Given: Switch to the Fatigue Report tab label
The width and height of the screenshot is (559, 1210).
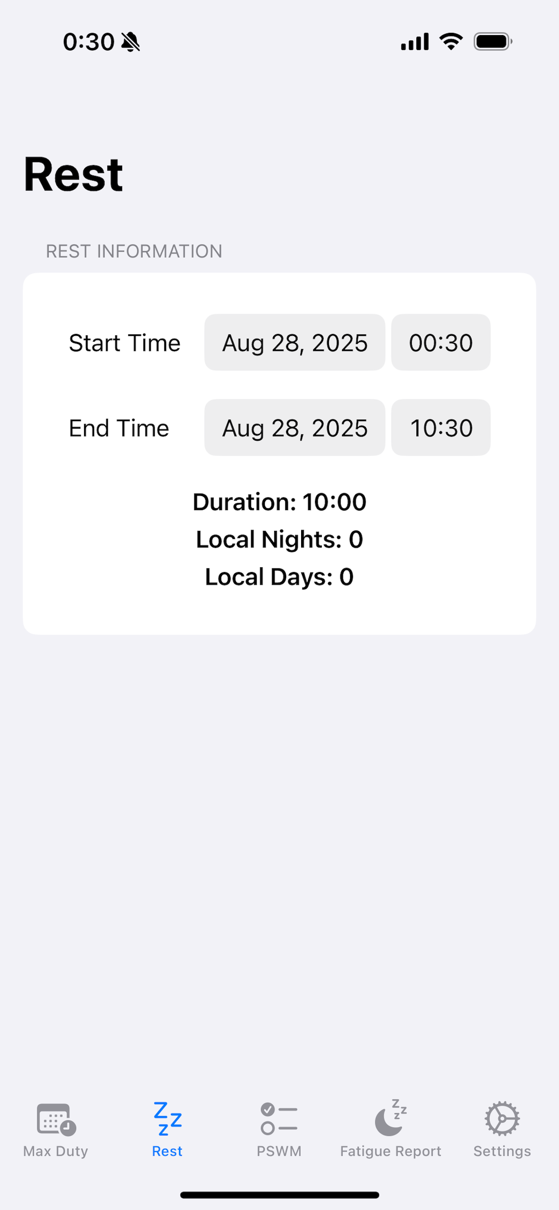Looking at the screenshot, I should pyautogui.click(x=391, y=1151).
